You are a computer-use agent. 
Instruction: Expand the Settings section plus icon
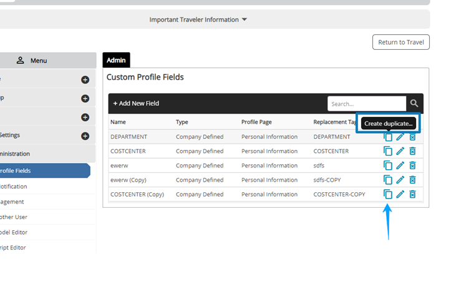85,136
